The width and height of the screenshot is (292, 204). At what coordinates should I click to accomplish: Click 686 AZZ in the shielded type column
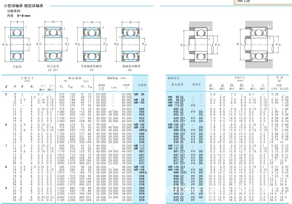179,130
